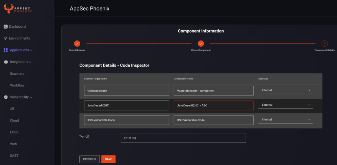The width and height of the screenshot is (337, 165).
Task: Click the Component information title
Action: click(x=201, y=31)
